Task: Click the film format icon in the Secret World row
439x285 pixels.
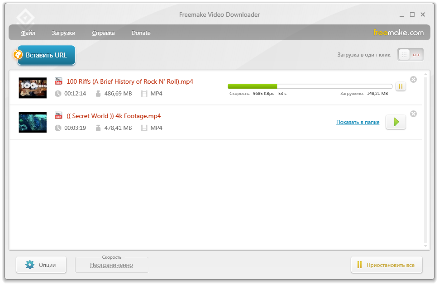Action: click(144, 128)
